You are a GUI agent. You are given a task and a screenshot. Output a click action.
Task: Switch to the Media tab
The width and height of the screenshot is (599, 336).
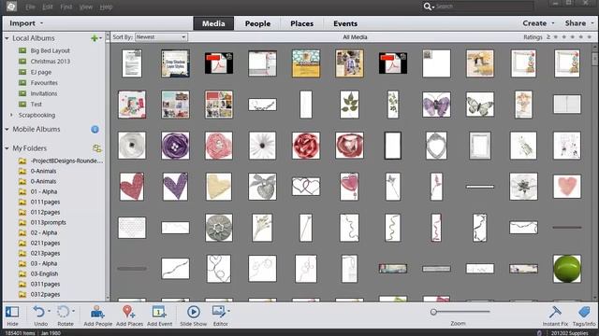coord(213,23)
